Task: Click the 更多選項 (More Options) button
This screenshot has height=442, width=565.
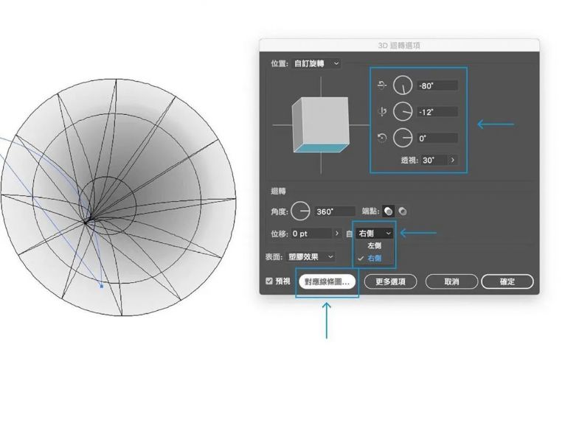Action: [x=390, y=281]
